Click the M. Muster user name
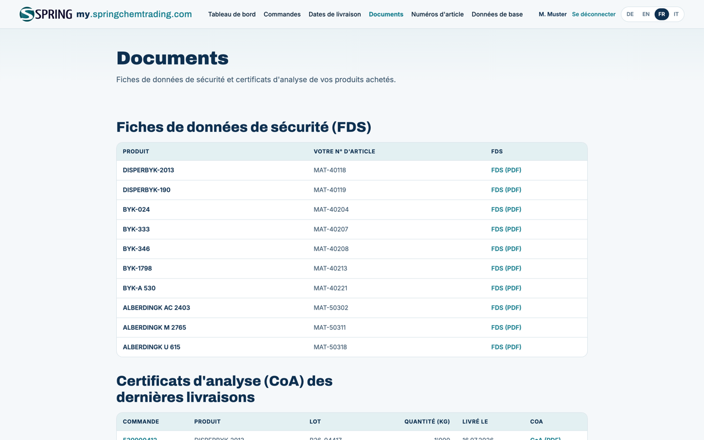The height and width of the screenshot is (440, 704). pos(553,14)
